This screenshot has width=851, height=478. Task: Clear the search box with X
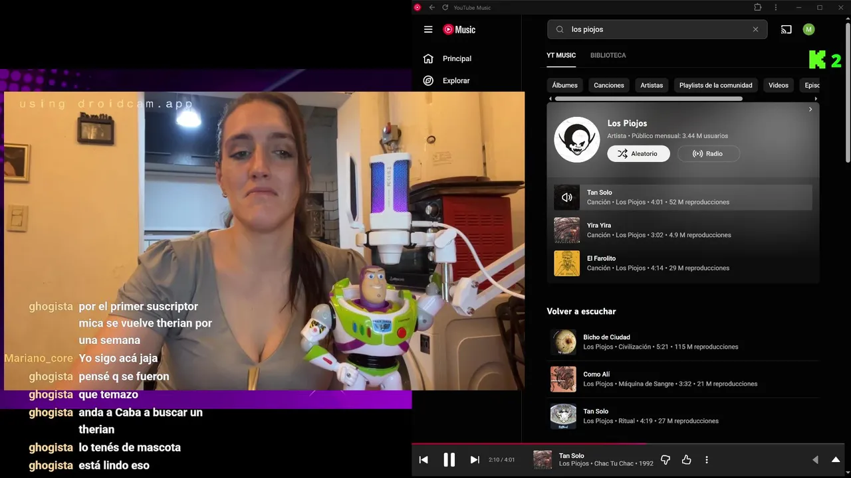point(755,29)
